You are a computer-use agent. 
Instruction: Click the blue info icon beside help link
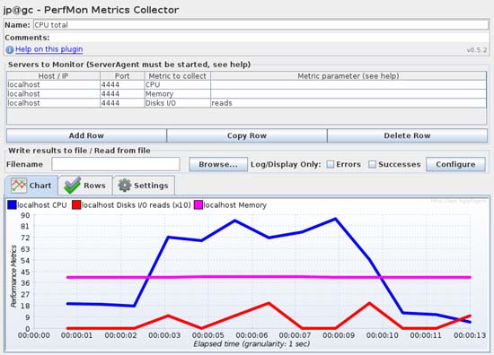tap(10, 49)
